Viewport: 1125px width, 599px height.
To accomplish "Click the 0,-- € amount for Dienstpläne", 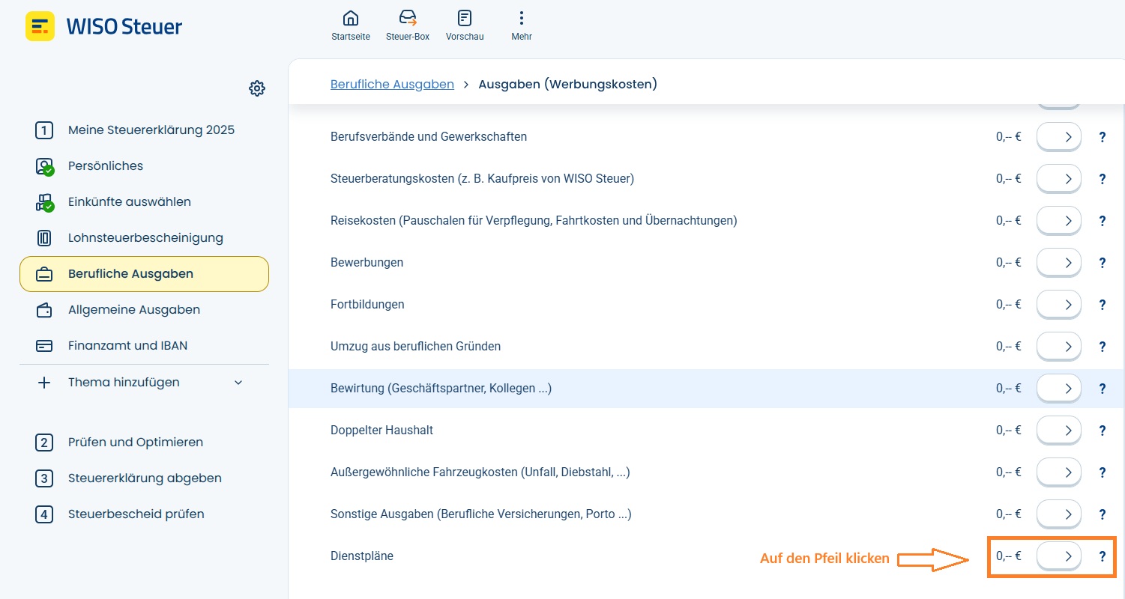I will pos(1008,556).
